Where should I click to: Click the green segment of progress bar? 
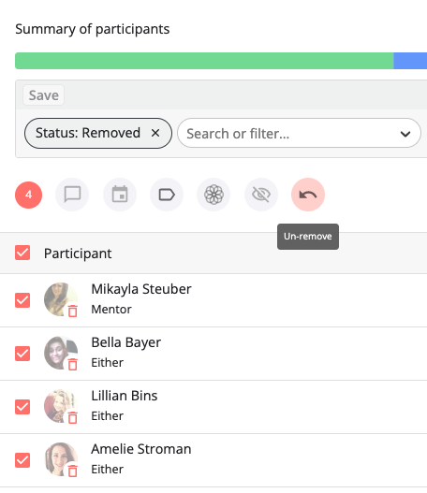coord(204,61)
